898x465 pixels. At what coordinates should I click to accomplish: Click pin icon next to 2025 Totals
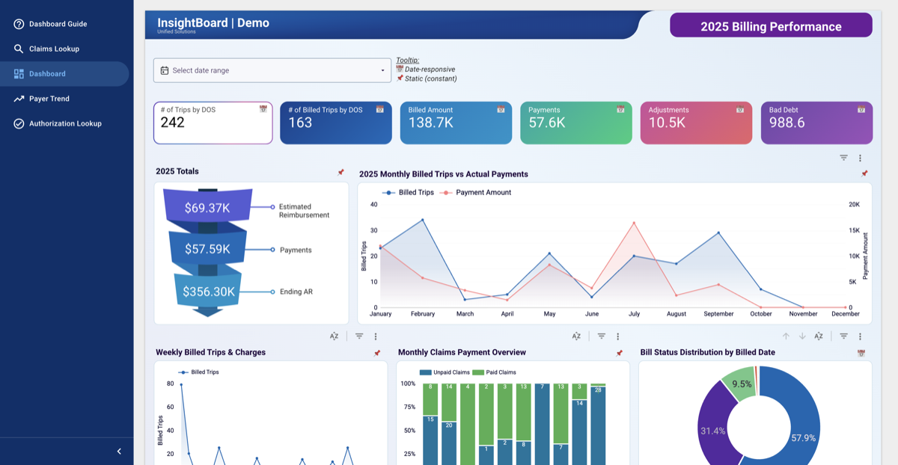tap(340, 172)
